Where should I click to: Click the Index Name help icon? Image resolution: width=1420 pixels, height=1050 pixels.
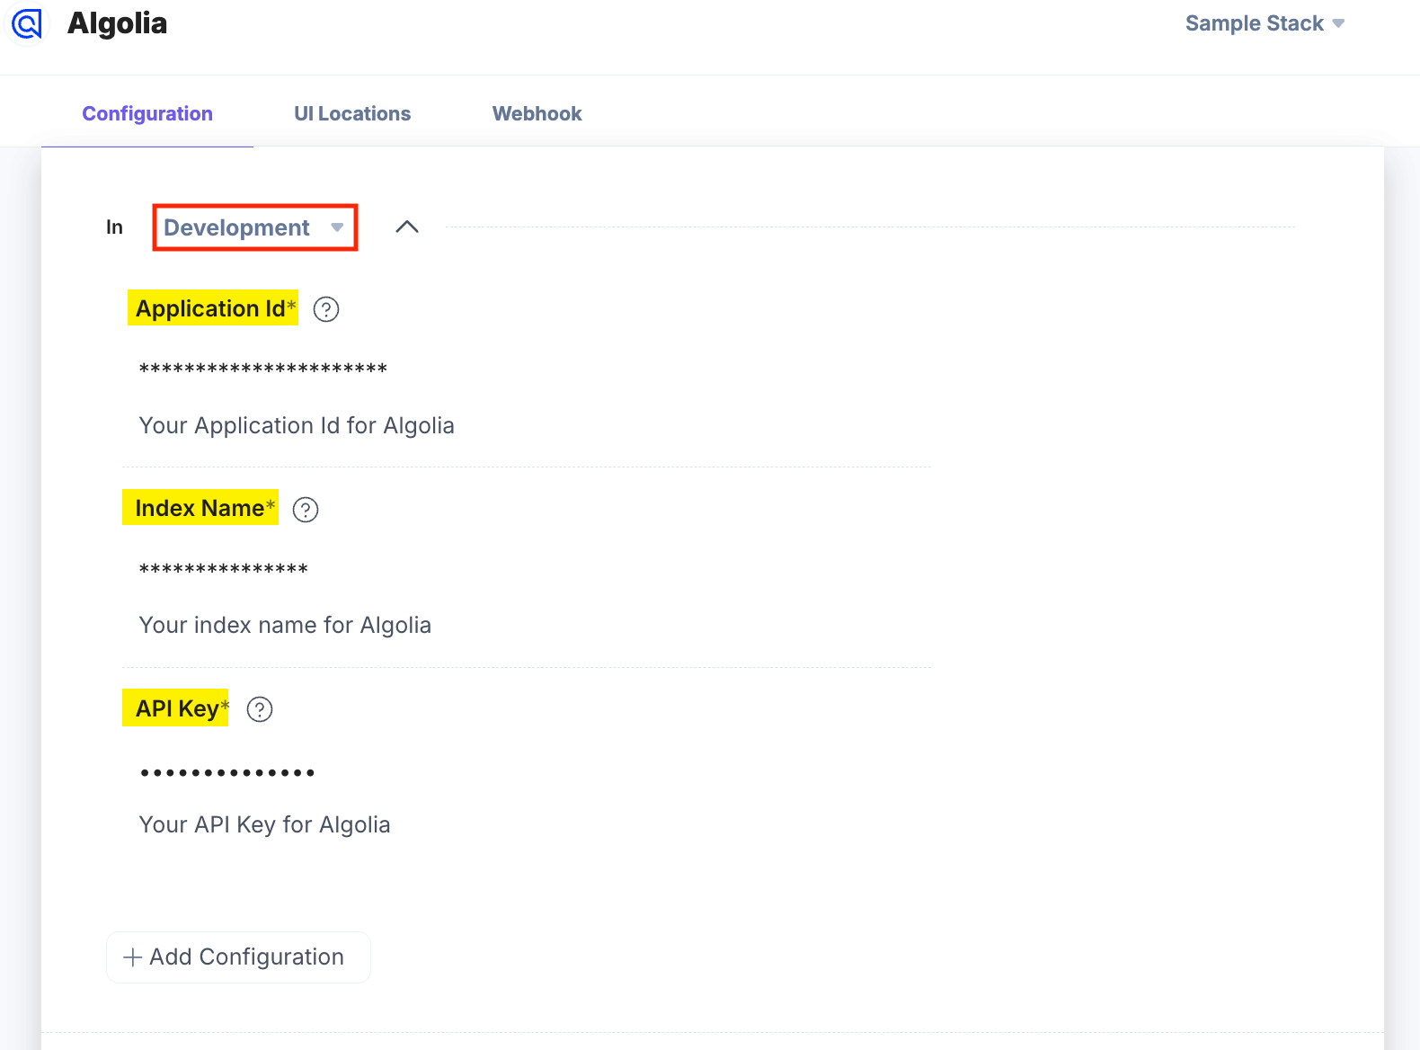point(306,510)
